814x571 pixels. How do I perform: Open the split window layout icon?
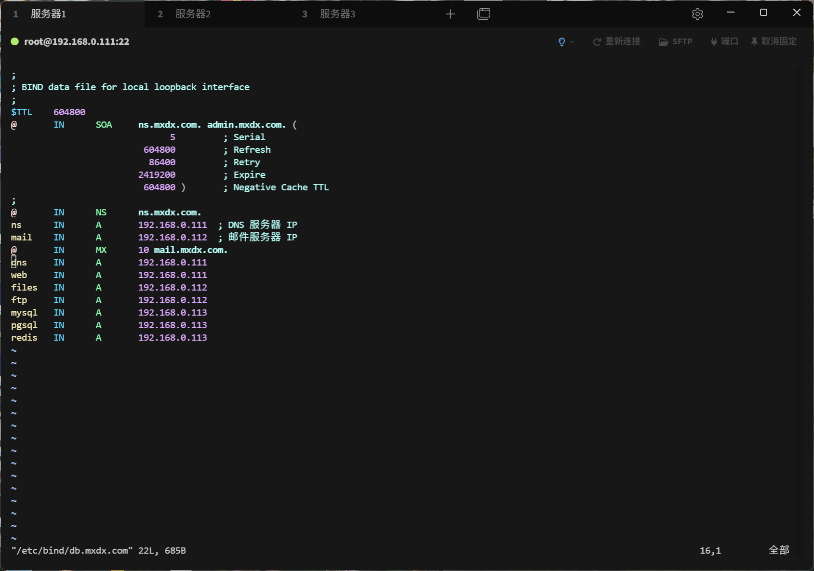(483, 14)
